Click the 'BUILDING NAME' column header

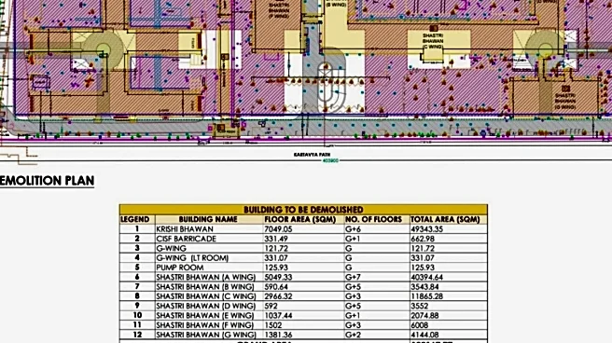coord(208,219)
